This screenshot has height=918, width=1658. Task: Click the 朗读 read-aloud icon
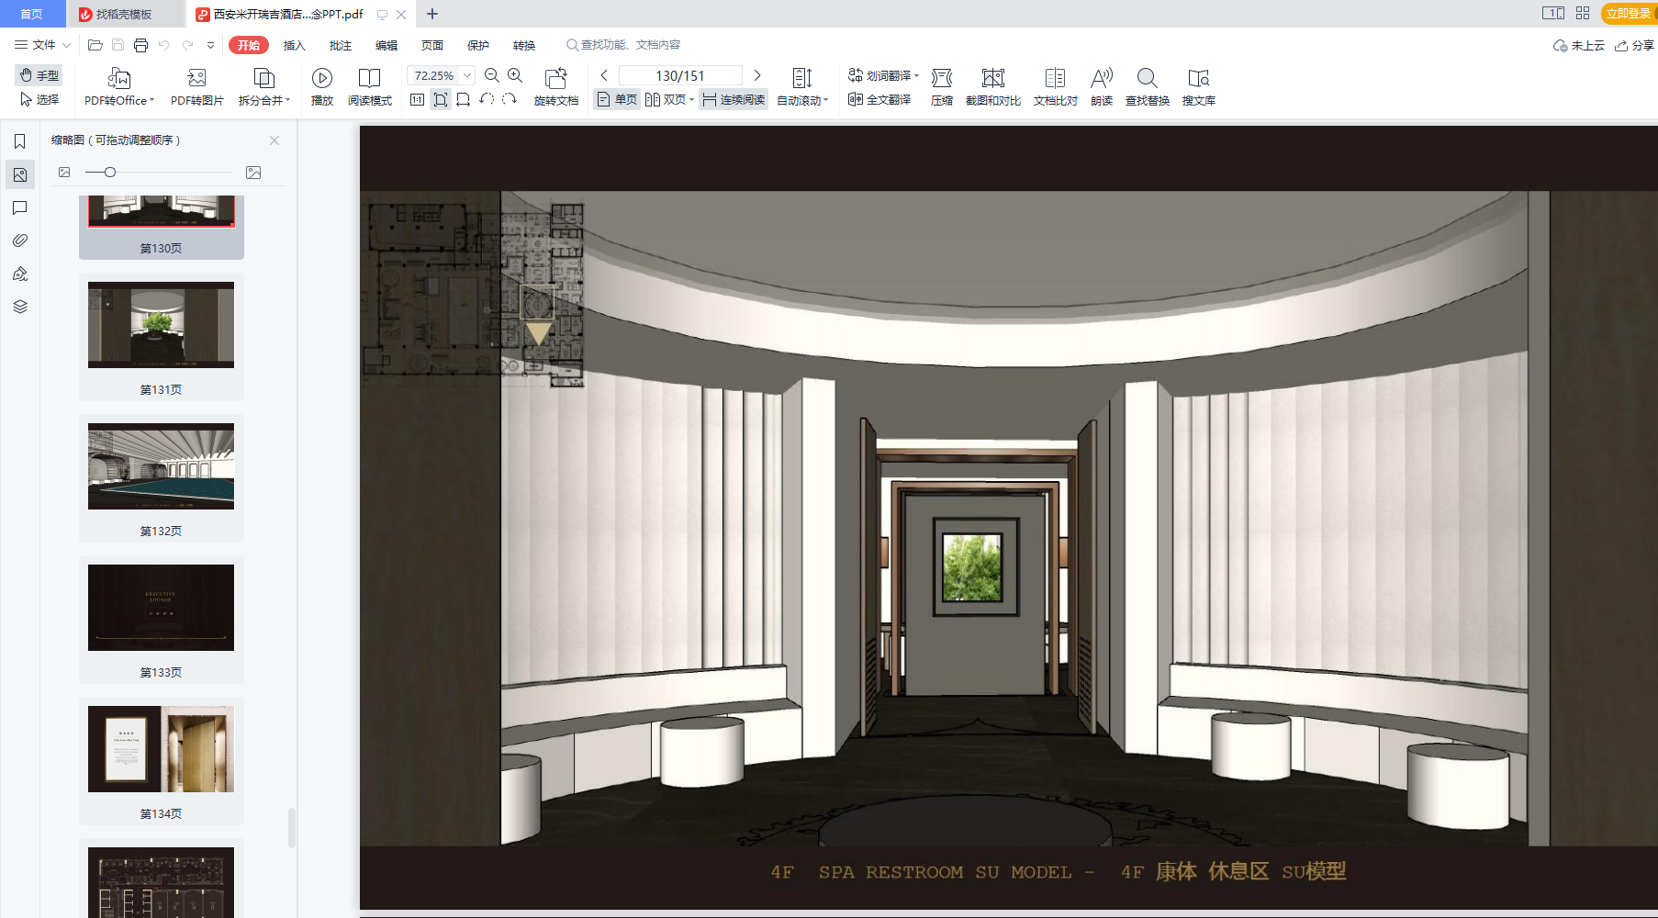pos(1101,79)
